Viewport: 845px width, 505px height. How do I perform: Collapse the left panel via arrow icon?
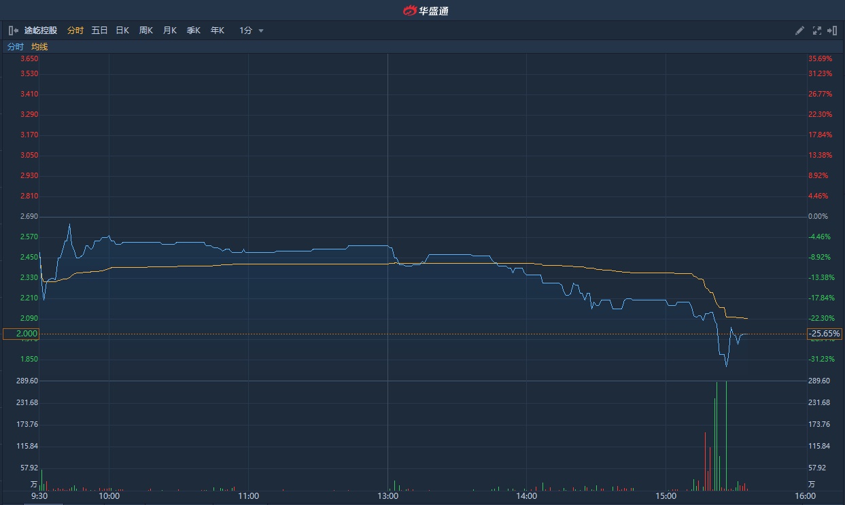click(x=13, y=31)
